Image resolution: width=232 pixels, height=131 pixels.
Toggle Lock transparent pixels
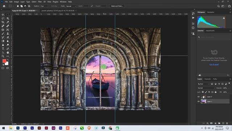203,92
